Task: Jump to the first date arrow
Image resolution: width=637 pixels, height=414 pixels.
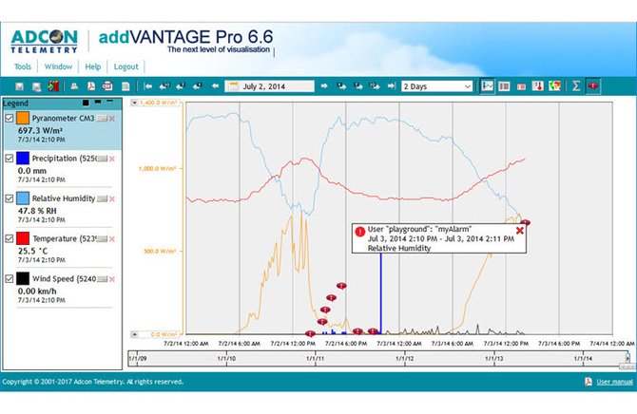Action: coord(148,86)
